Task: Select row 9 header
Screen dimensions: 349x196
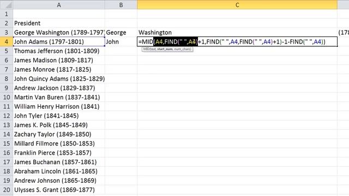Action: click(6, 88)
